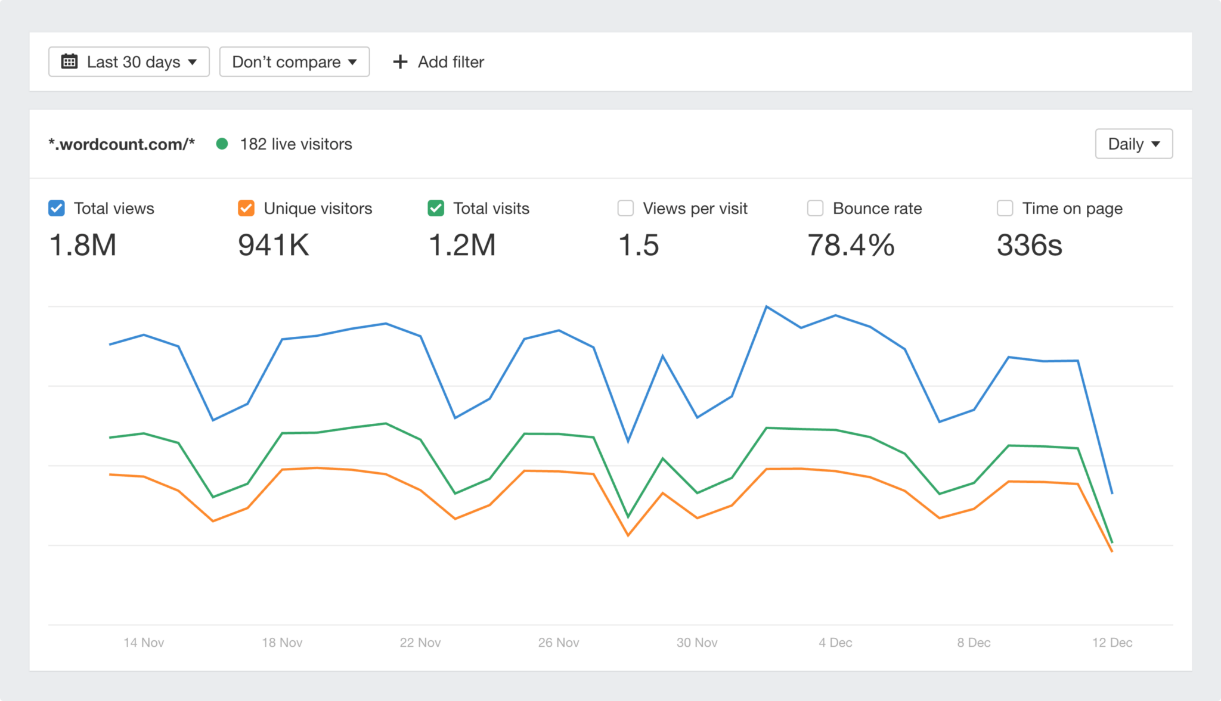
Task: Uncheck the Total visits checkbox
Action: point(436,208)
